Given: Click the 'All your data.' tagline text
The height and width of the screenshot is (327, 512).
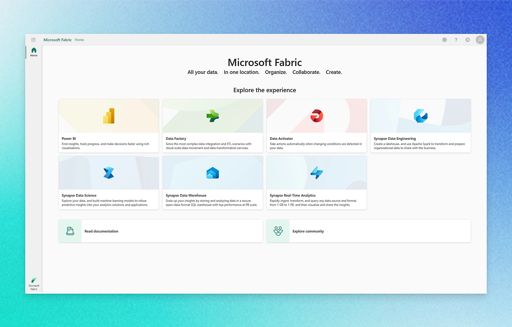Looking at the screenshot, I should pyautogui.click(x=203, y=72).
